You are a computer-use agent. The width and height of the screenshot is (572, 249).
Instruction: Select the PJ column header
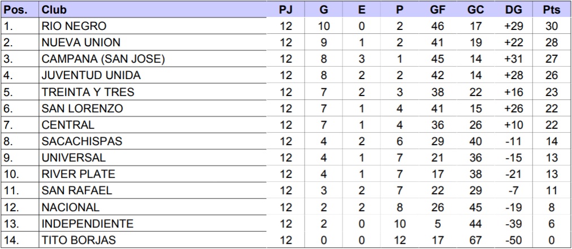[286, 10]
